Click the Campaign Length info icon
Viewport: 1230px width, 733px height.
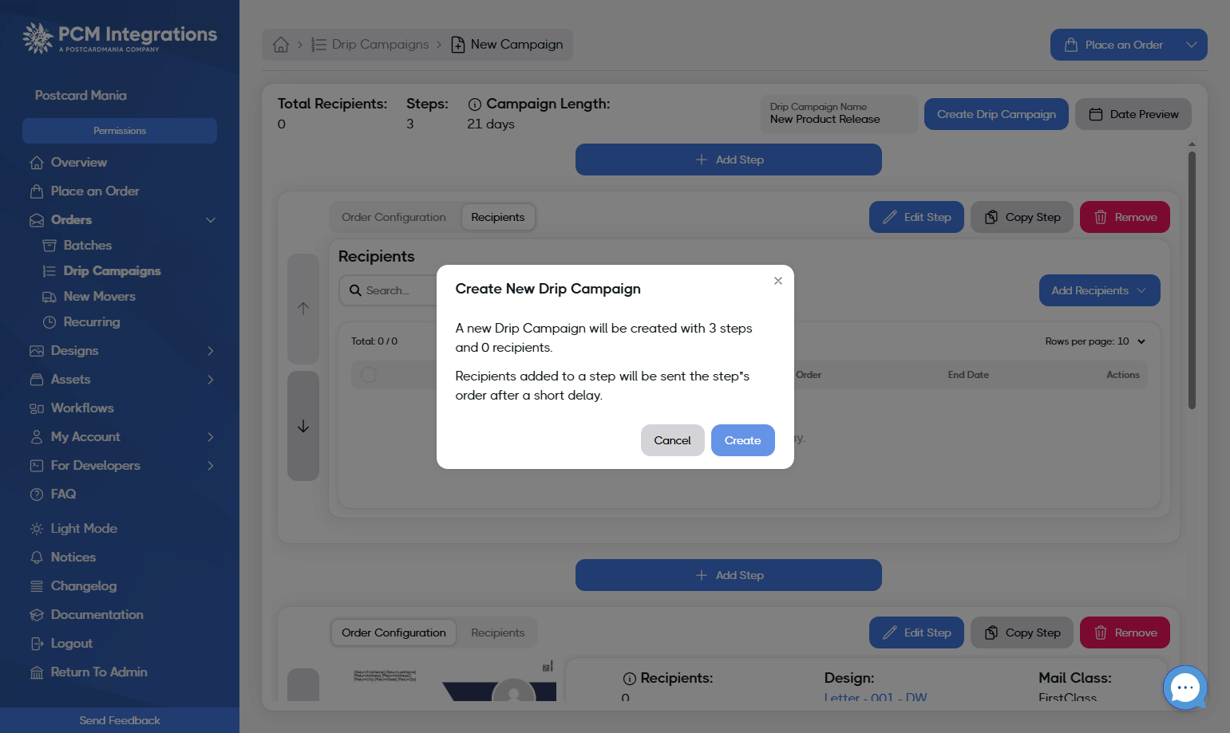(474, 104)
